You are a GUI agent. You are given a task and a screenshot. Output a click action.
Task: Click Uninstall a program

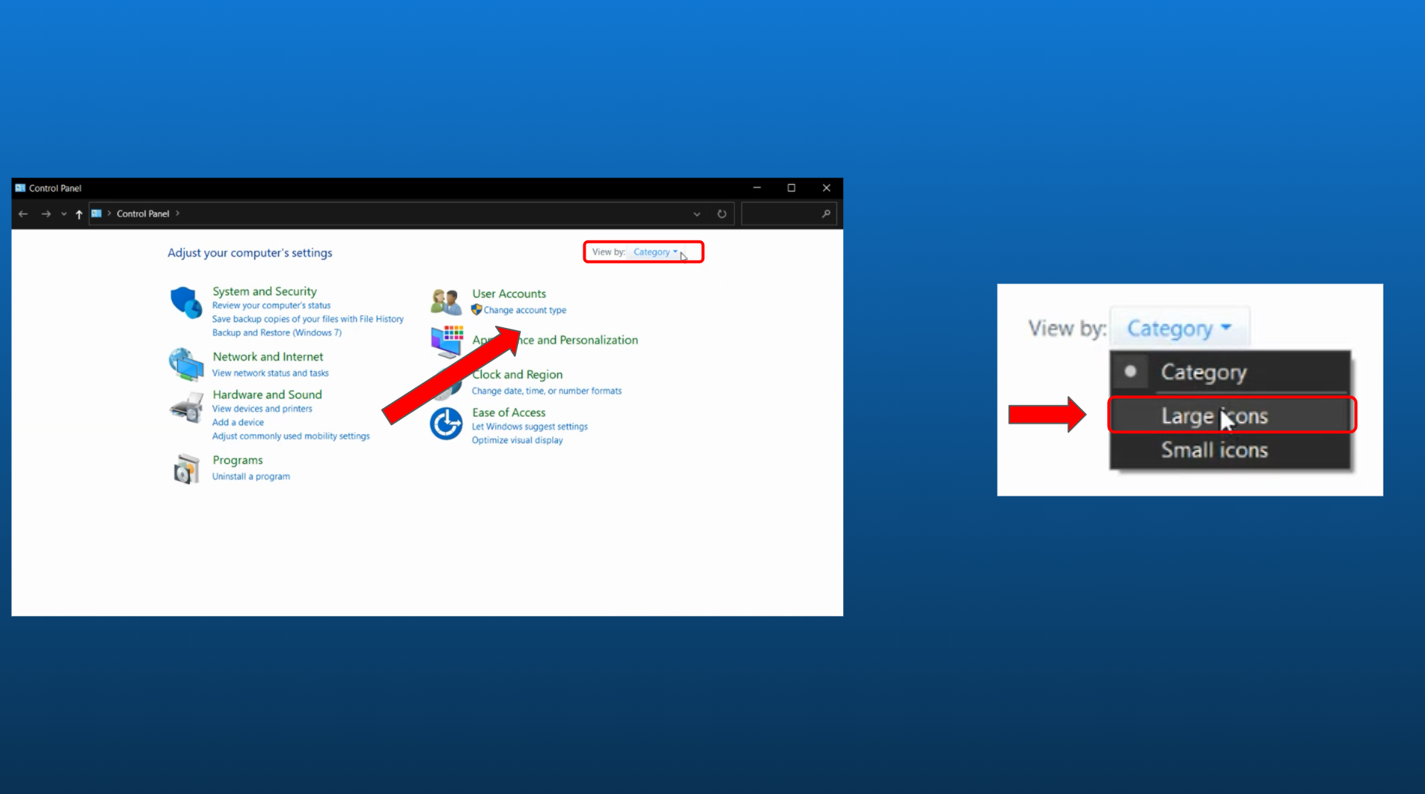pos(251,476)
